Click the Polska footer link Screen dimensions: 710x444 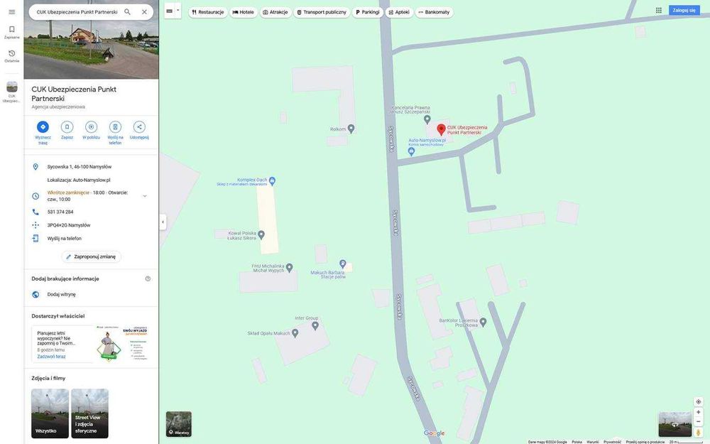click(577, 442)
